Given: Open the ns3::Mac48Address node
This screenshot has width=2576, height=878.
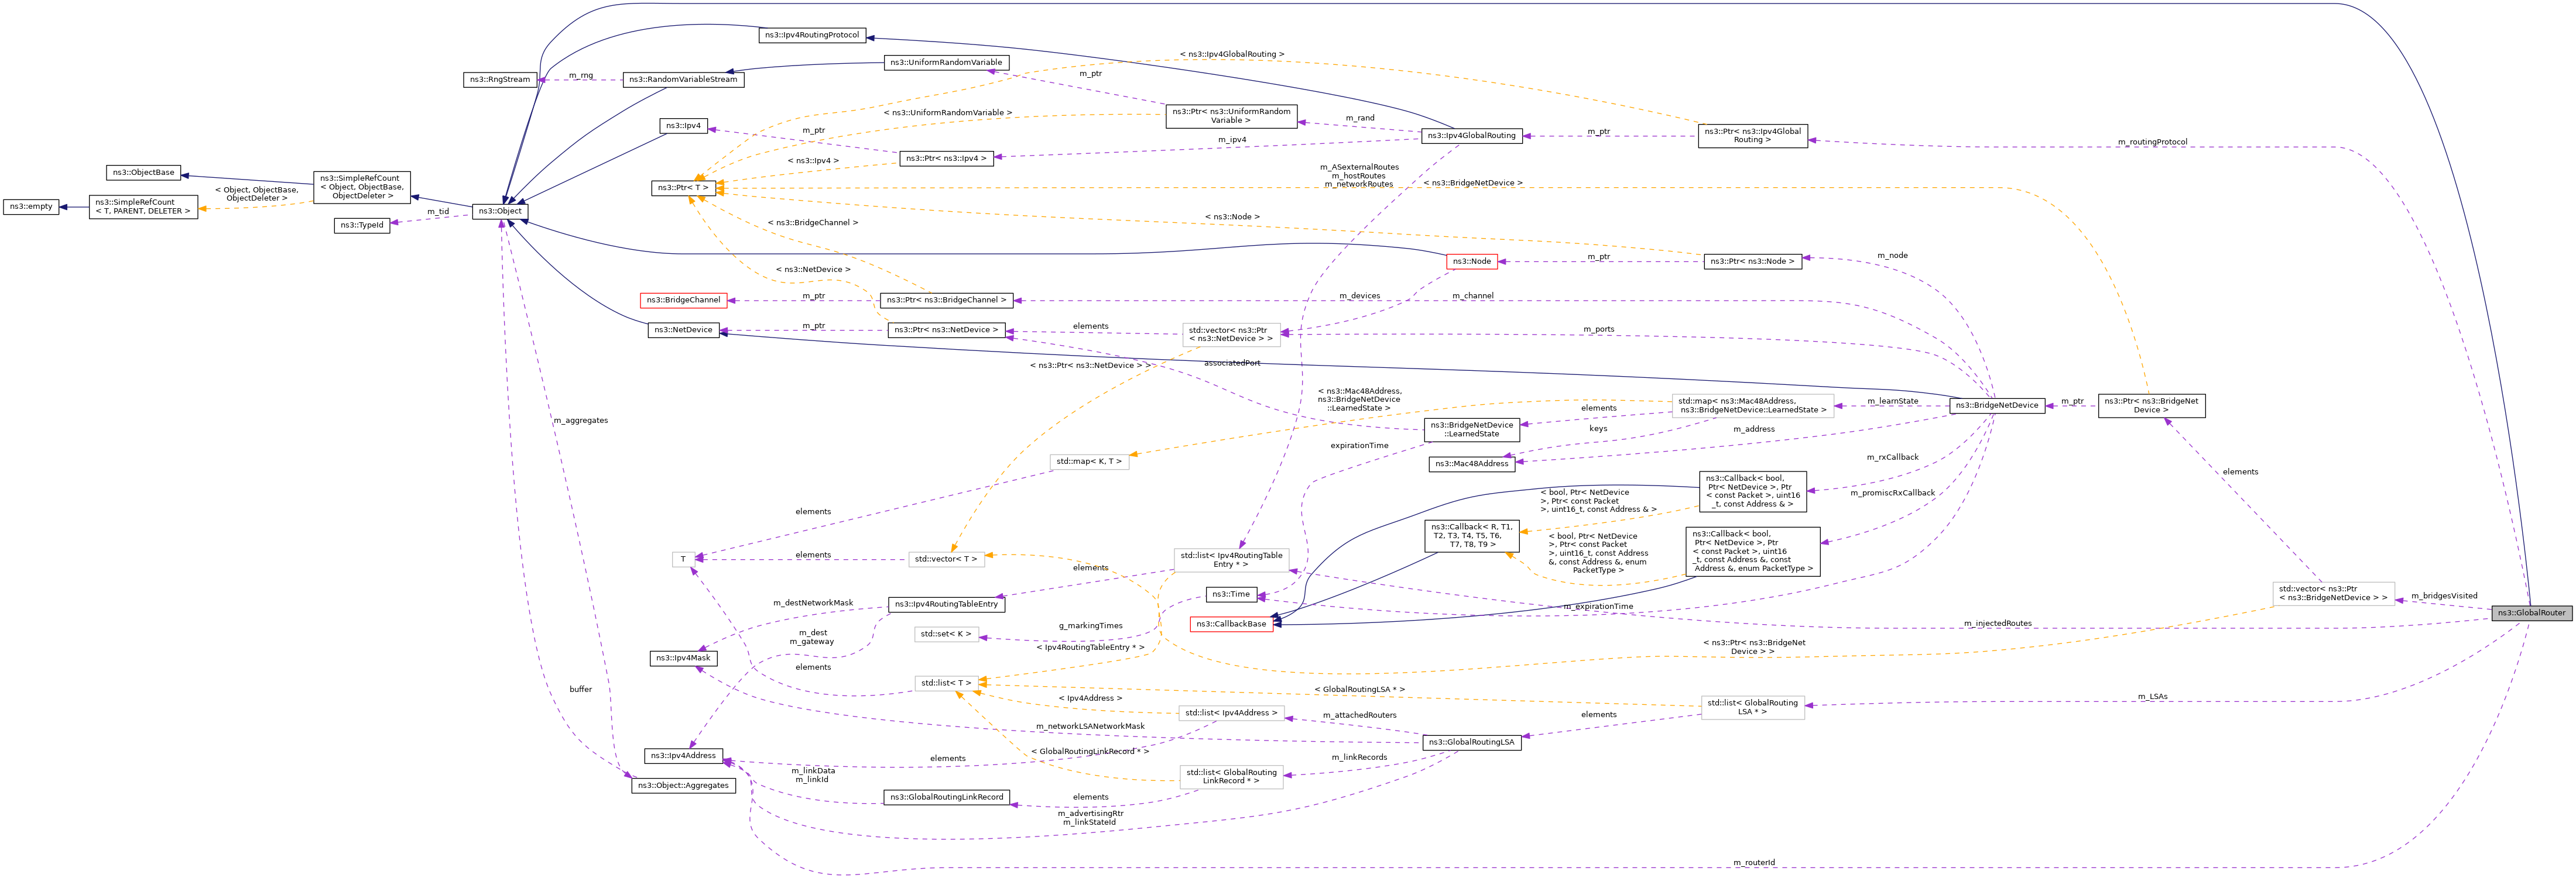Looking at the screenshot, I should click(x=1471, y=463).
